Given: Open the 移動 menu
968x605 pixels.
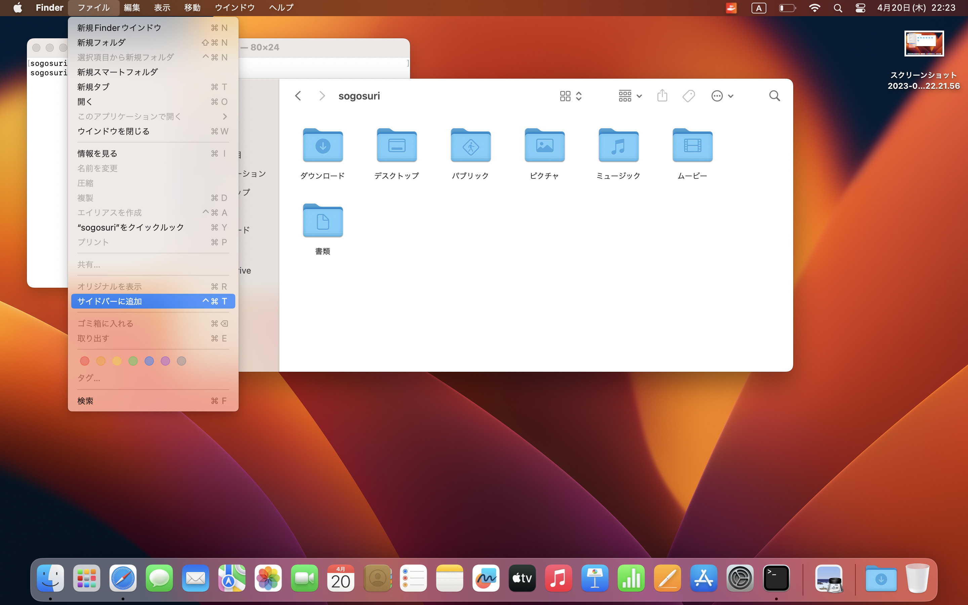Looking at the screenshot, I should (x=192, y=8).
